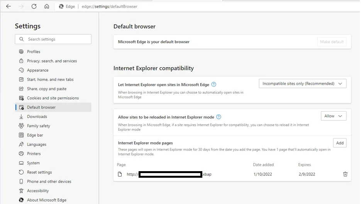Viewport: 361px width, 204px height.
Task: Click the Search settings input field
Action: [x=53, y=39]
